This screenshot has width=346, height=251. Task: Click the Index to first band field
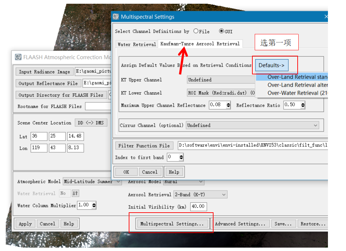coord(173,157)
